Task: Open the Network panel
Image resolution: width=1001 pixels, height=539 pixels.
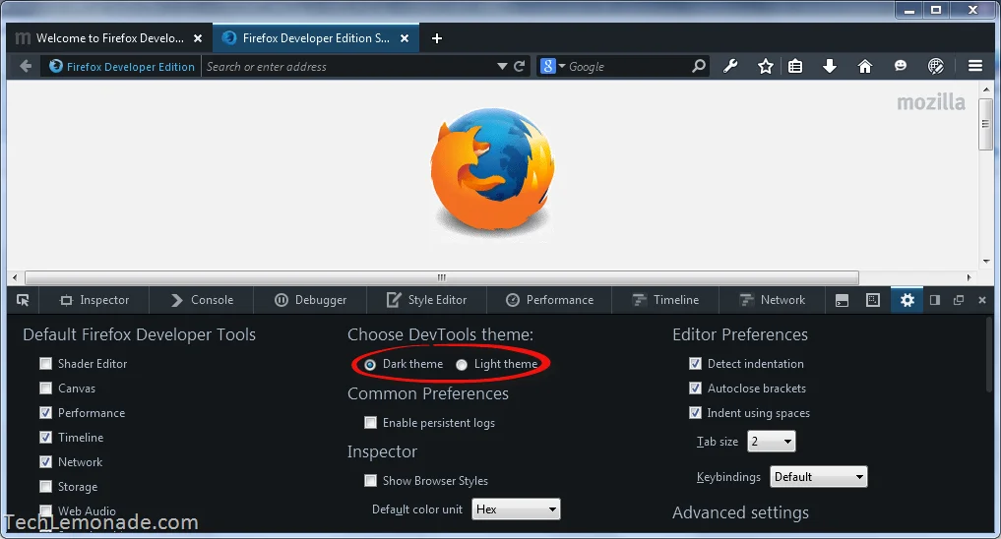Action: click(772, 300)
